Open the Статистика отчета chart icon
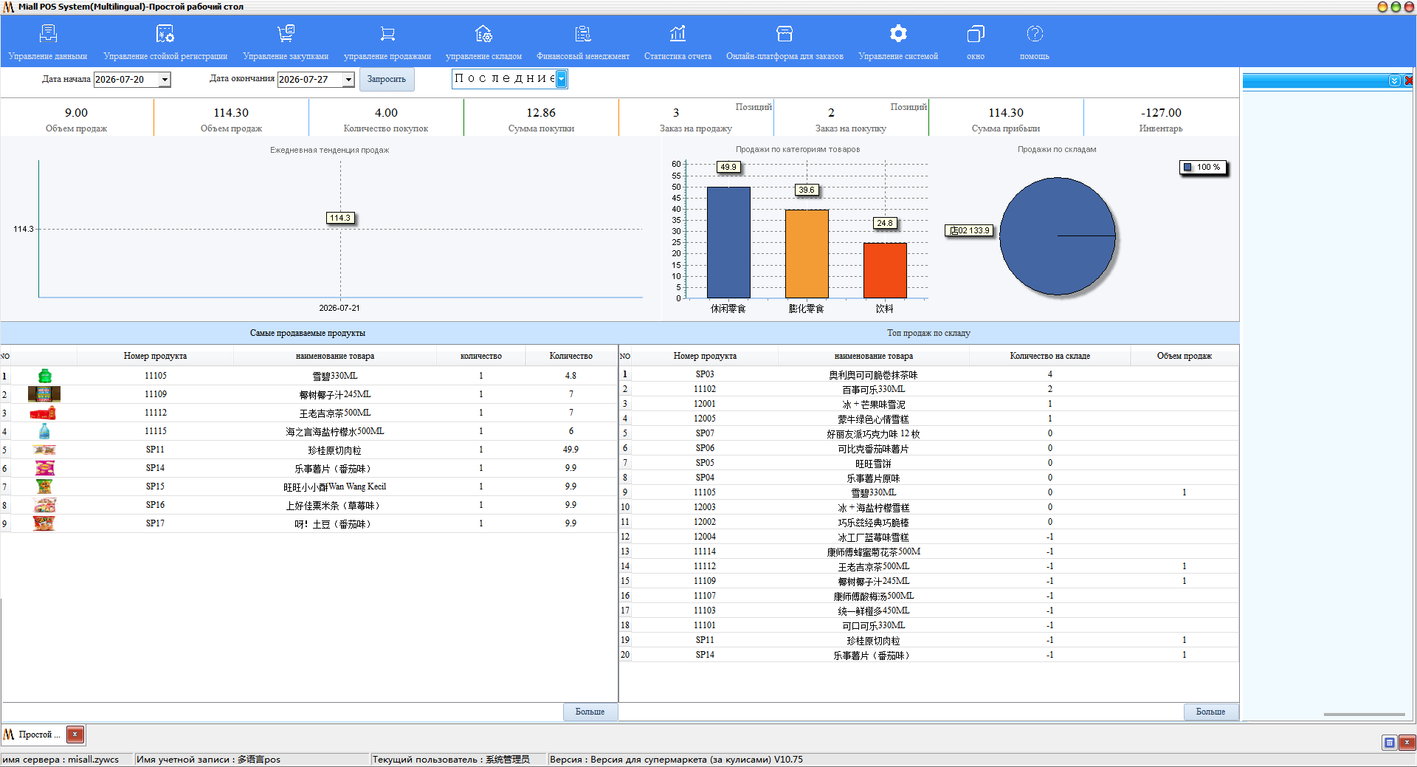The height and width of the screenshot is (767, 1417). coord(678,34)
